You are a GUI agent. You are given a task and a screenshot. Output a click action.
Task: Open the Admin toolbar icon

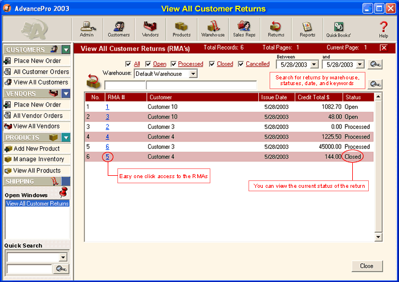[x=87, y=29]
